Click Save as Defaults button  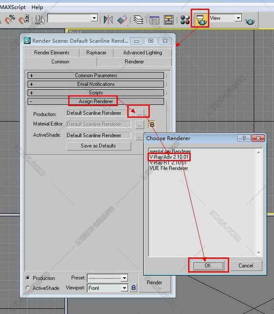pyautogui.click(x=99, y=146)
